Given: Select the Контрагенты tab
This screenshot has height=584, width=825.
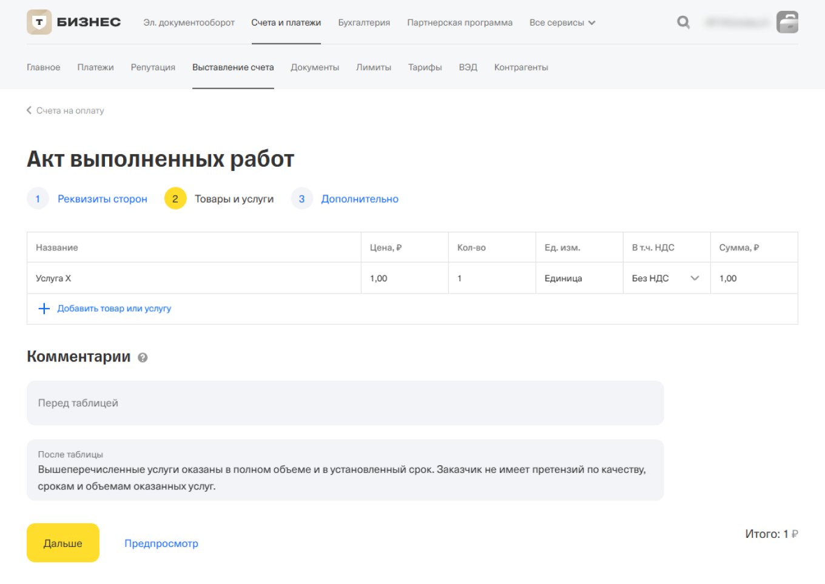Looking at the screenshot, I should 520,67.
